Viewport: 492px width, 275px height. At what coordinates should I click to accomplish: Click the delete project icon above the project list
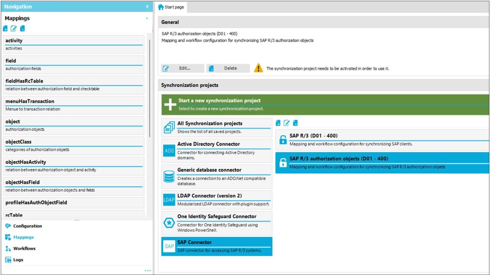click(295, 123)
